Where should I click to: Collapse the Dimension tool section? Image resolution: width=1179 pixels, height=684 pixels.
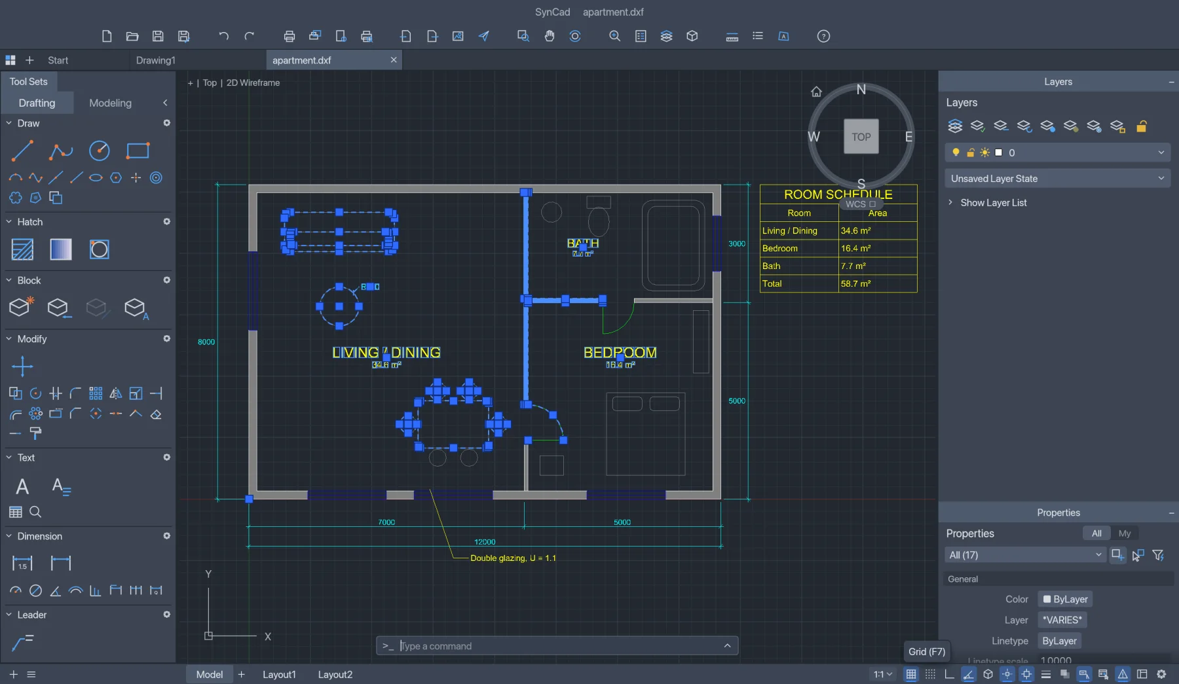point(9,536)
